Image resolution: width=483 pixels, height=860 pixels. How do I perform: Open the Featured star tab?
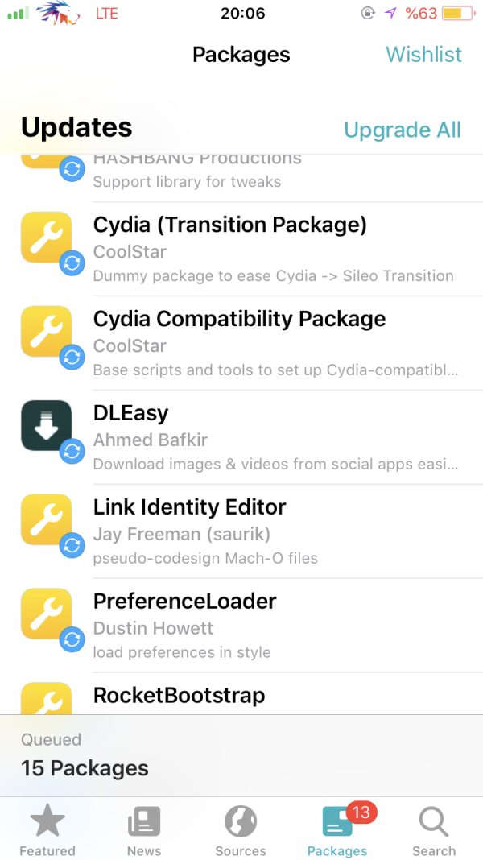click(47, 831)
